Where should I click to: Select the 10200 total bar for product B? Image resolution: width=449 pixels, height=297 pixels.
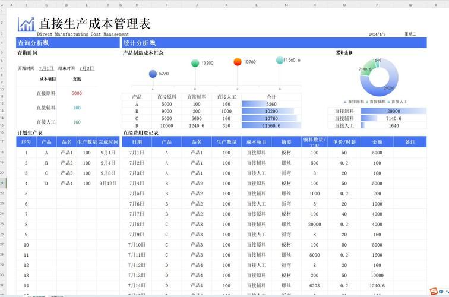click(x=271, y=111)
